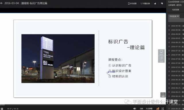Open the 2016-06-29 lesson in the list
The image size is (184, 110).
point(176,76)
